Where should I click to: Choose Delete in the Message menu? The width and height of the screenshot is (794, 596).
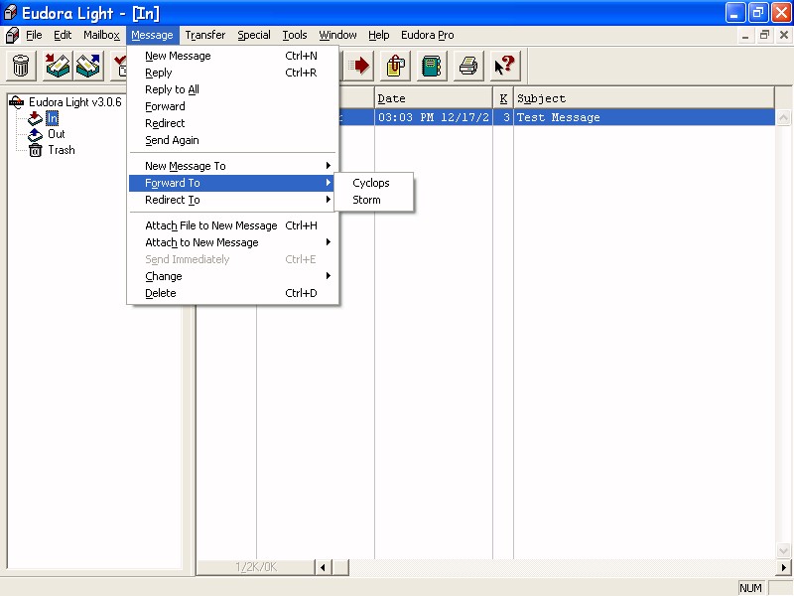pos(232,293)
